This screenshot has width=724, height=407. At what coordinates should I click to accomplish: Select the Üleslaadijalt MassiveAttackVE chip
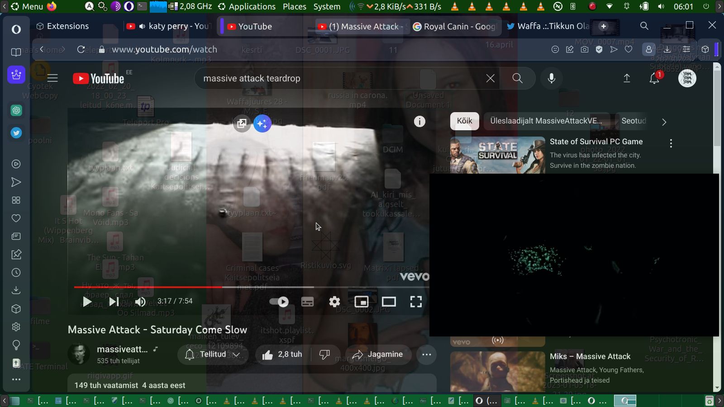coord(546,121)
